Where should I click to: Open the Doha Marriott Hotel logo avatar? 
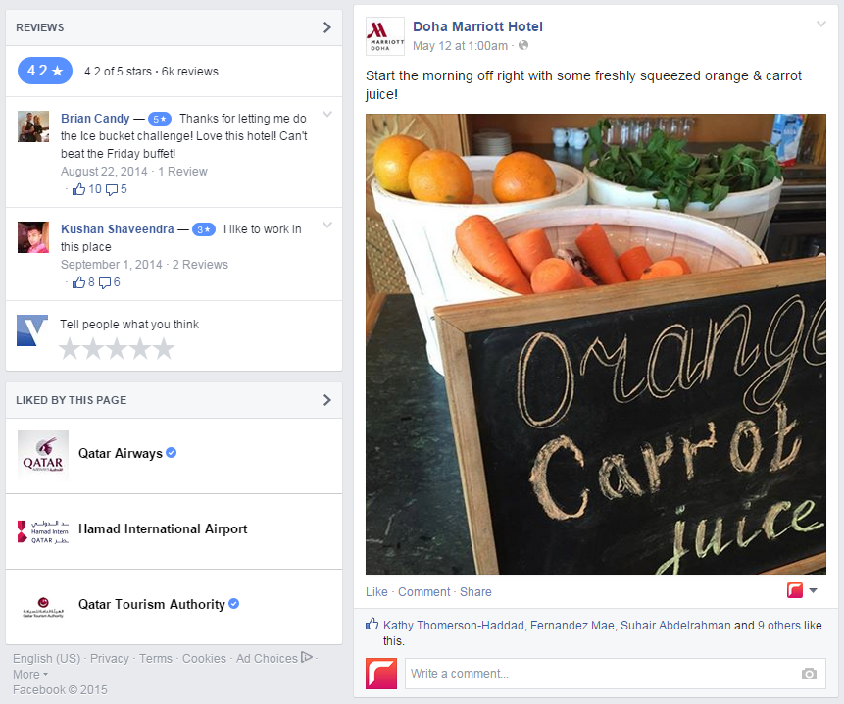[385, 36]
